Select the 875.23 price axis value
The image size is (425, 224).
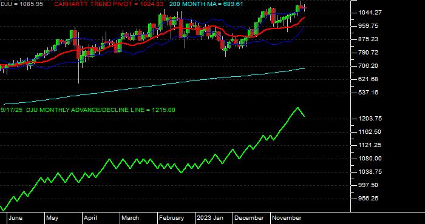pyautogui.click(x=370, y=39)
